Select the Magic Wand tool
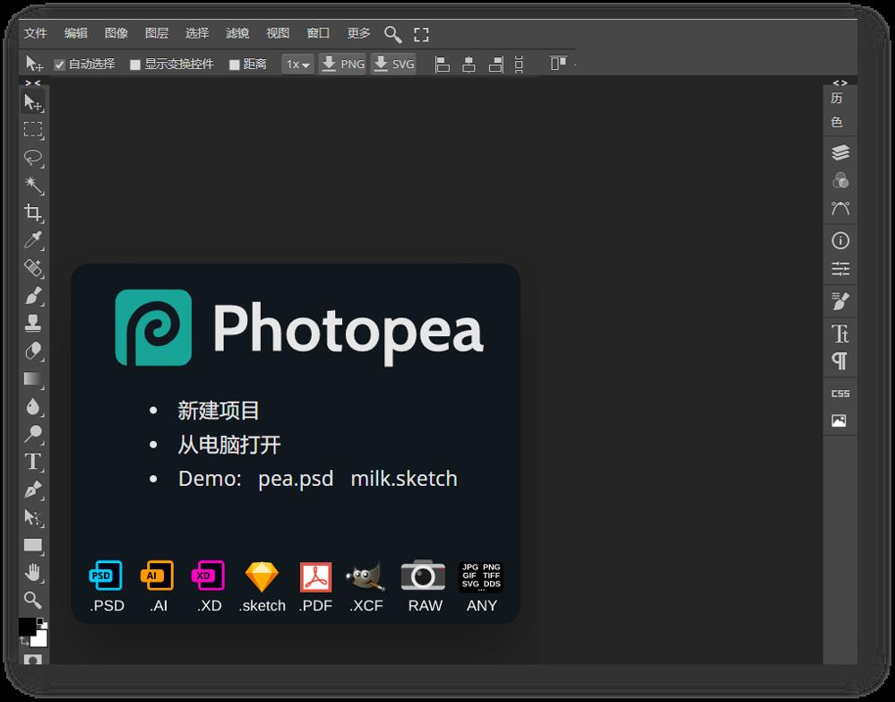The width and height of the screenshot is (895, 702). coord(33,185)
